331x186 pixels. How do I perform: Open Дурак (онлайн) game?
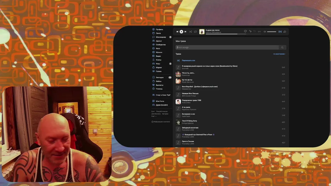(162, 105)
